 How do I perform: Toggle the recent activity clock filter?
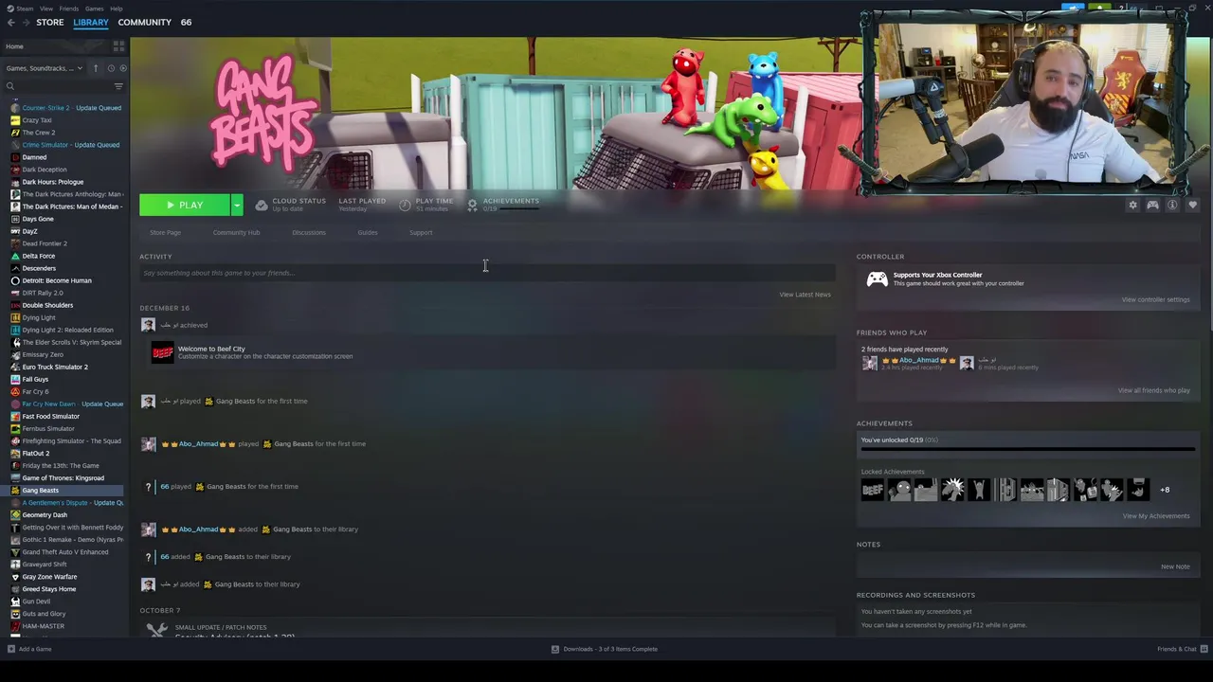[x=110, y=68]
